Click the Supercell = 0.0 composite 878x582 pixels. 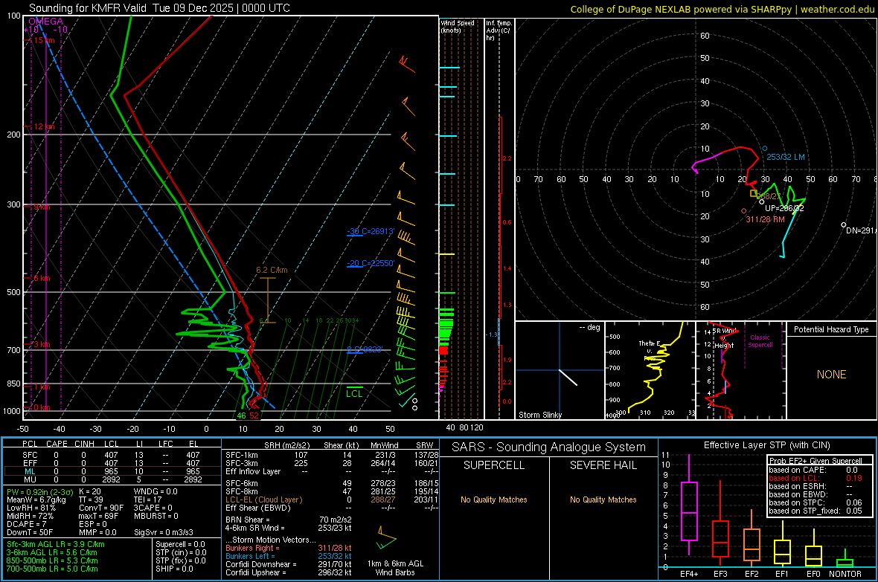[180, 544]
